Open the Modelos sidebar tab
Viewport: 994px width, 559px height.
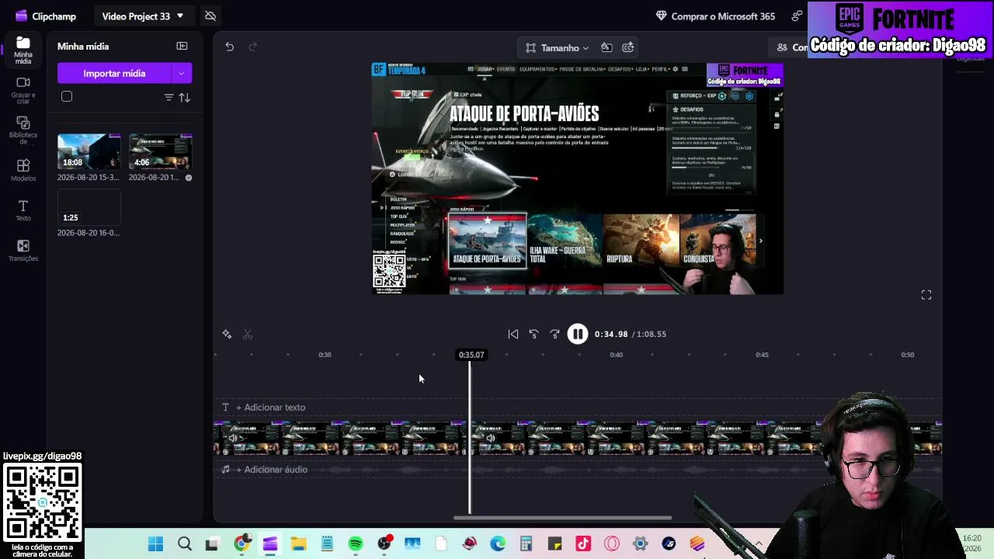tap(23, 170)
